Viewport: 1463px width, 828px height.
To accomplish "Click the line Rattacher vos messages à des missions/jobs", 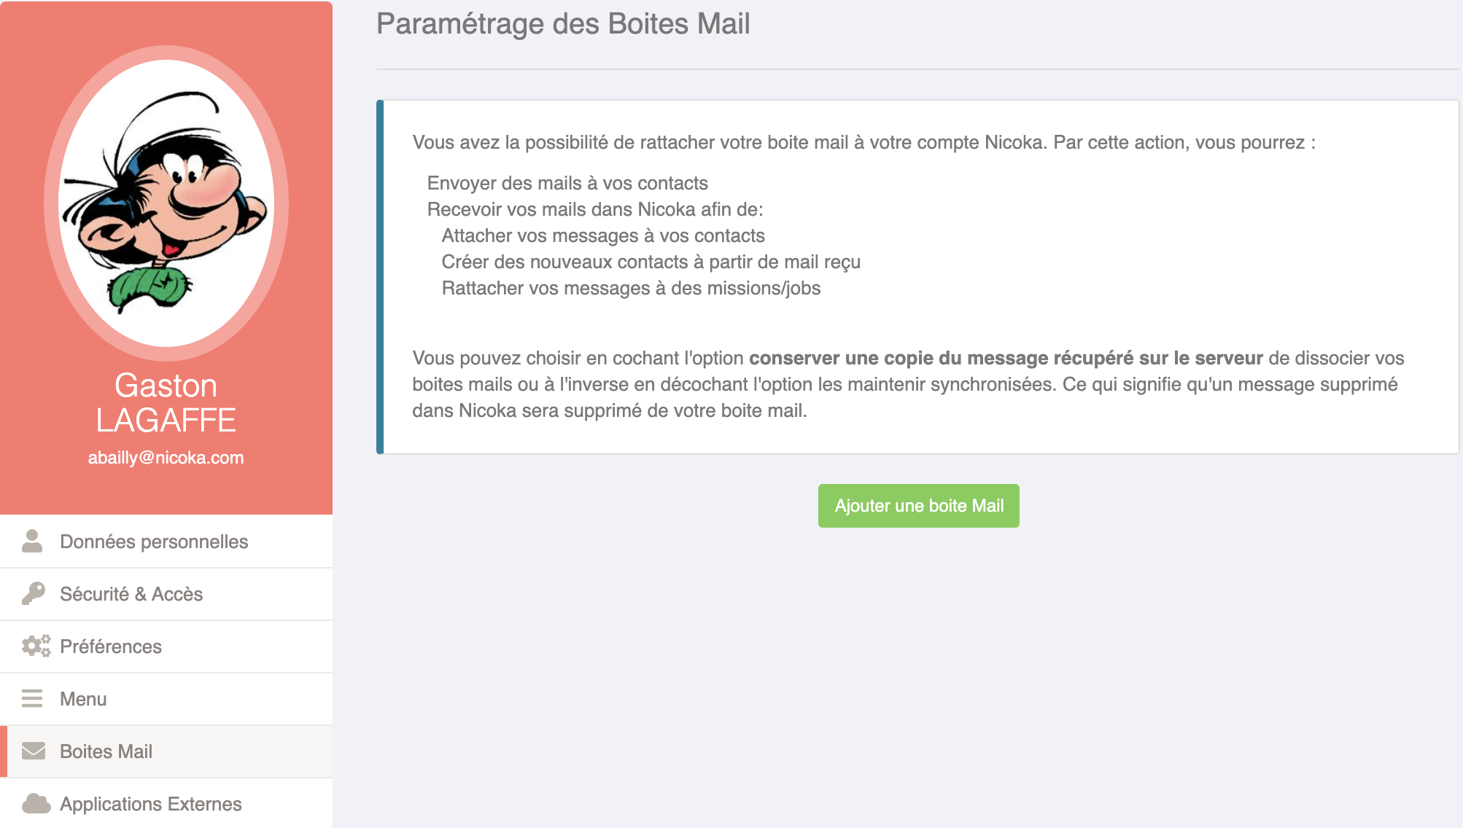I will [631, 288].
